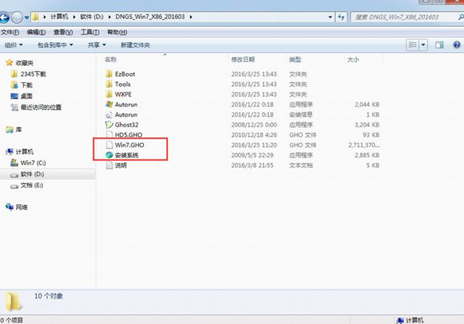Image resolution: width=464 pixels, height=324 pixels.
Task: Open the 工具(T) menu
Action: point(90,32)
